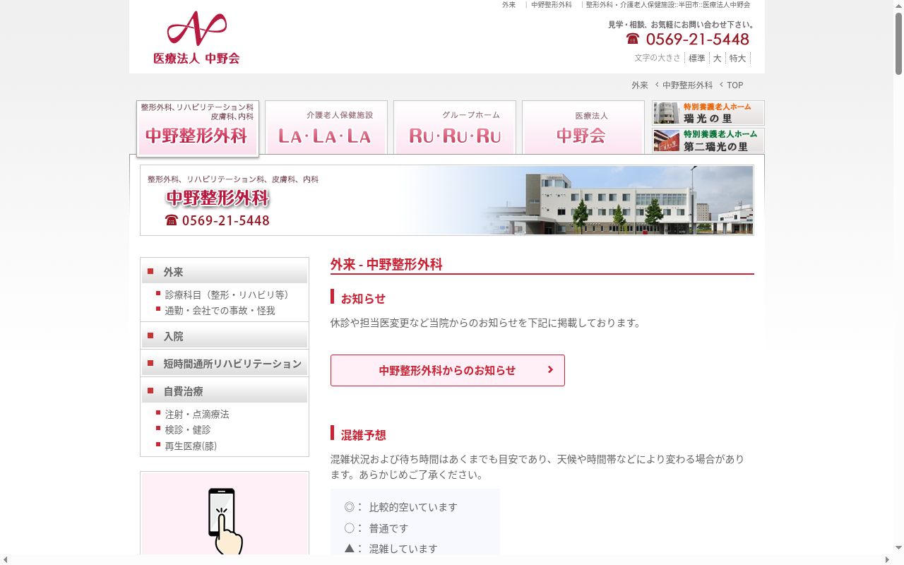The width and height of the screenshot is (904, 565).
Task: Open 再生医療(膝) sidebar link
Action: pos(191,446)
